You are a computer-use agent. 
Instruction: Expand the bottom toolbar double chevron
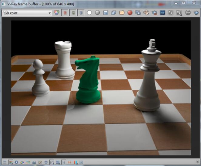(198, 162)
